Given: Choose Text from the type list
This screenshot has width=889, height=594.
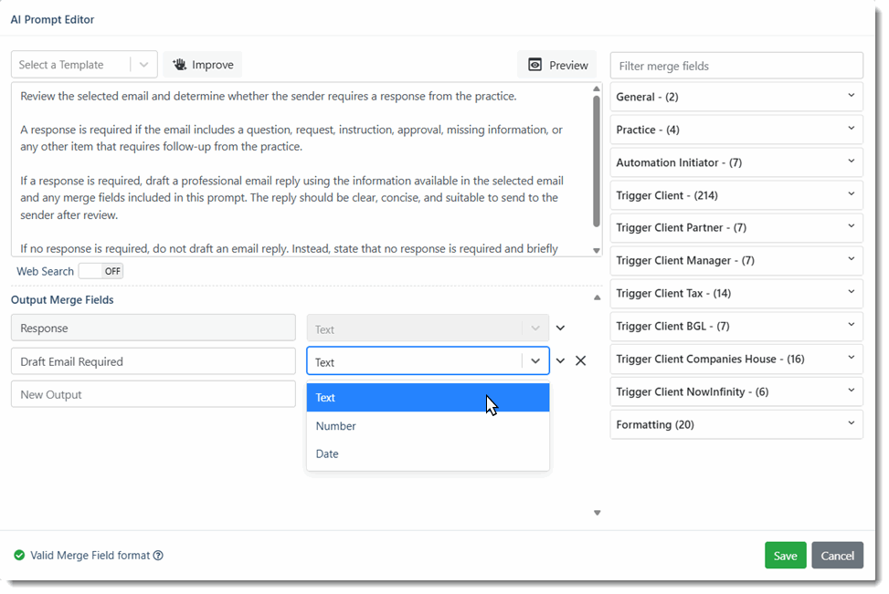Looking at the screenshot, I should [429, 398].
